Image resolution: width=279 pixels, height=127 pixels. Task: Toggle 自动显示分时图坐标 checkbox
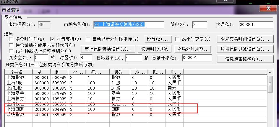tap(88, 39)
